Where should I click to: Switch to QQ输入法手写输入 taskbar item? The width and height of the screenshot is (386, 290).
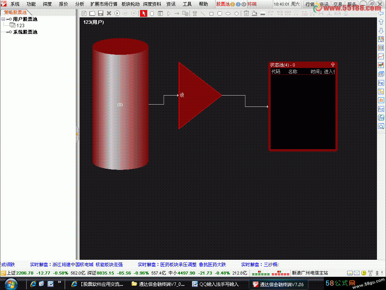tap(216, 284)
